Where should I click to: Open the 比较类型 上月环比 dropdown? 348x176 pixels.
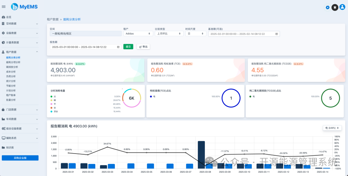(169, 34)
